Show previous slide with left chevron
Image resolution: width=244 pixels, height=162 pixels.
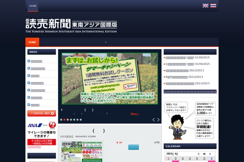(x=153, y=120)
